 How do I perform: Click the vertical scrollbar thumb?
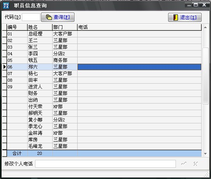click(206, 76)
